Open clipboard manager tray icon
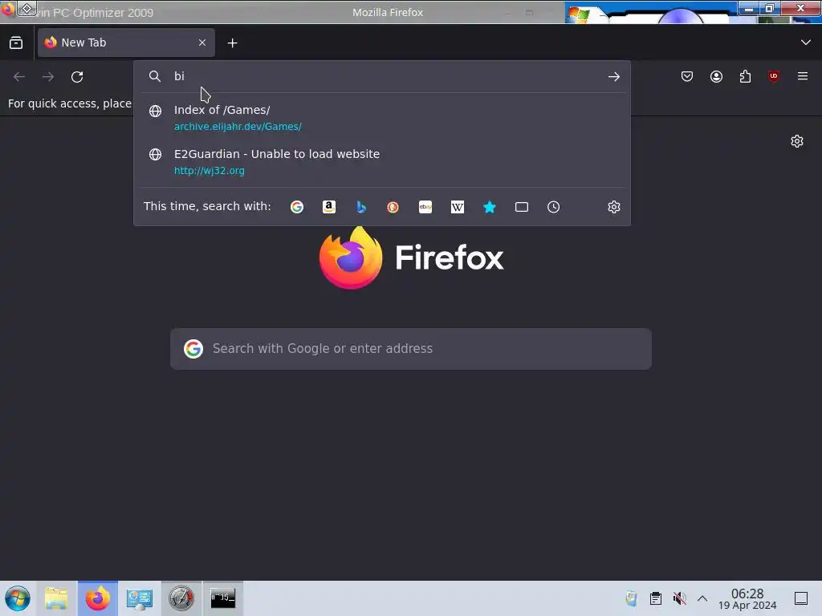This screenshot has height=616, width=822. coord(655,598)
